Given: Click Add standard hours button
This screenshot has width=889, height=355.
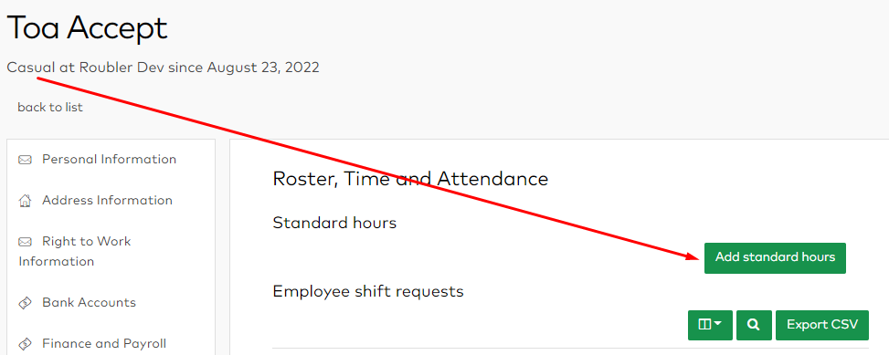Looking at the screenshot, I should [x=775, y=258].
